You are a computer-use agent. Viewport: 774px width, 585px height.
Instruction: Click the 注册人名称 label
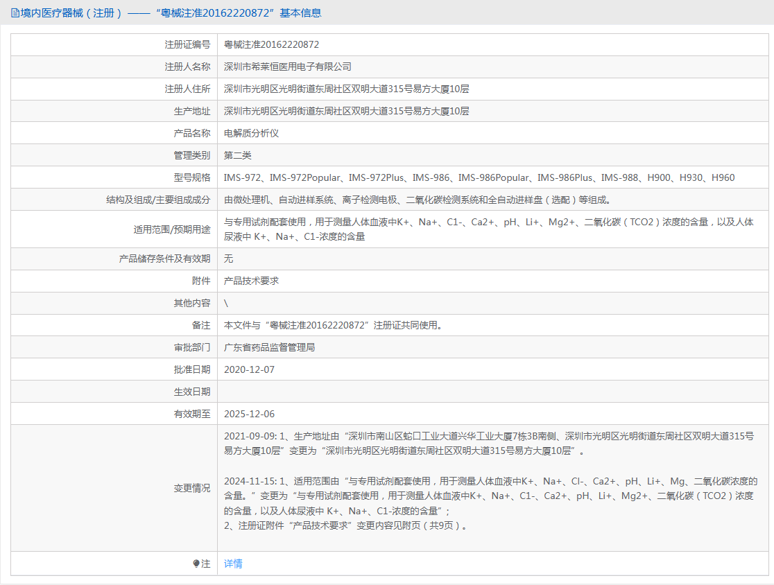(187, 67)
